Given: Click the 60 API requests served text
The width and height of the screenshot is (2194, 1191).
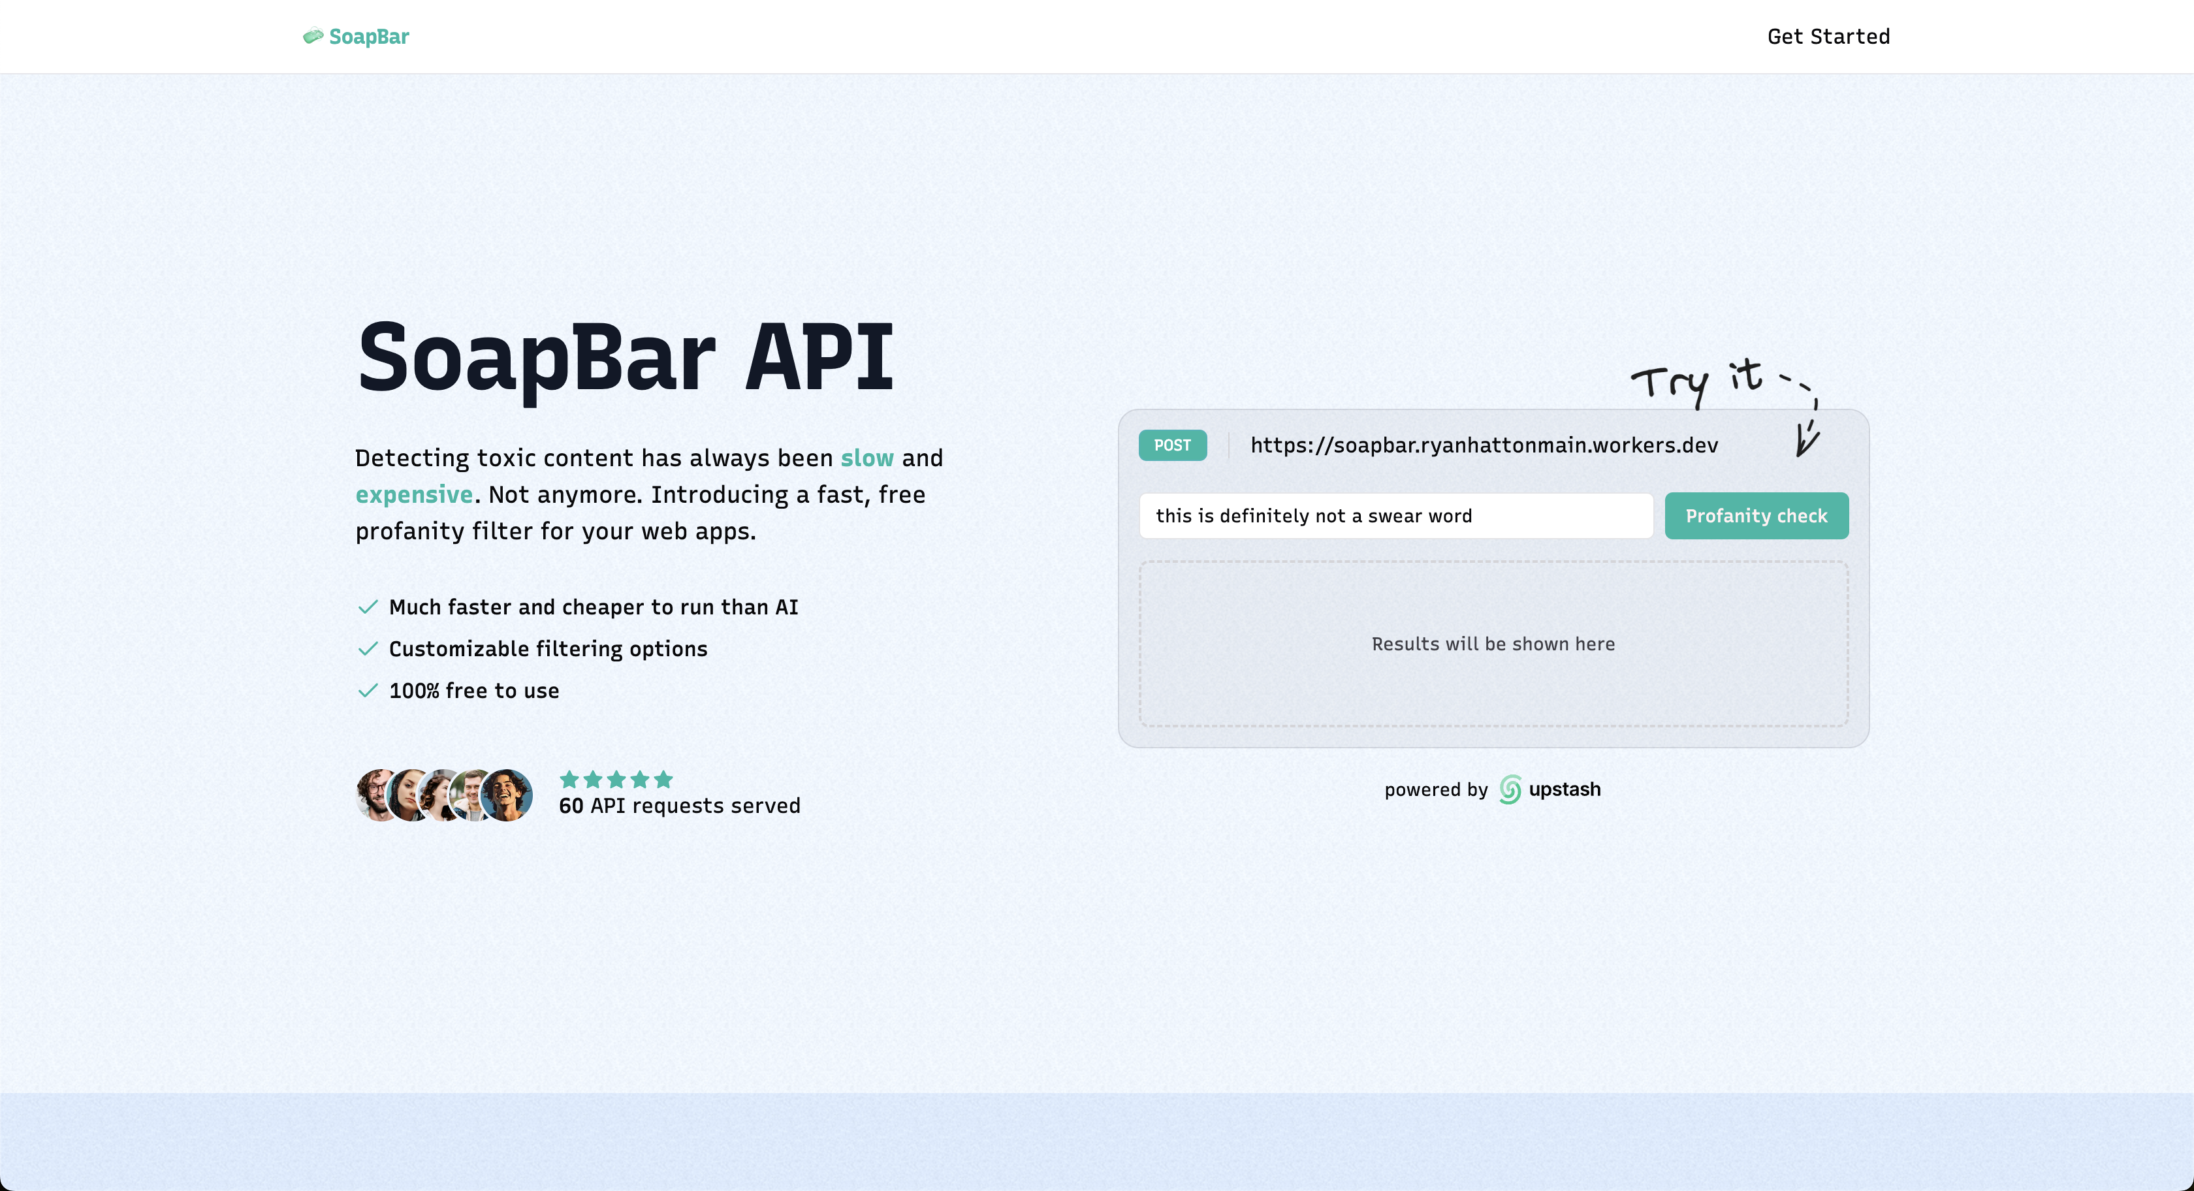Looking at the screenshot, I should point(680,805).
